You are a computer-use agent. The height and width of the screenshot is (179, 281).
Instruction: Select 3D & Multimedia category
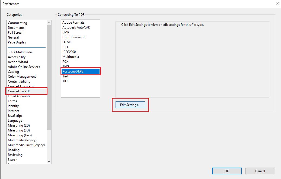[x=20, y=52]
